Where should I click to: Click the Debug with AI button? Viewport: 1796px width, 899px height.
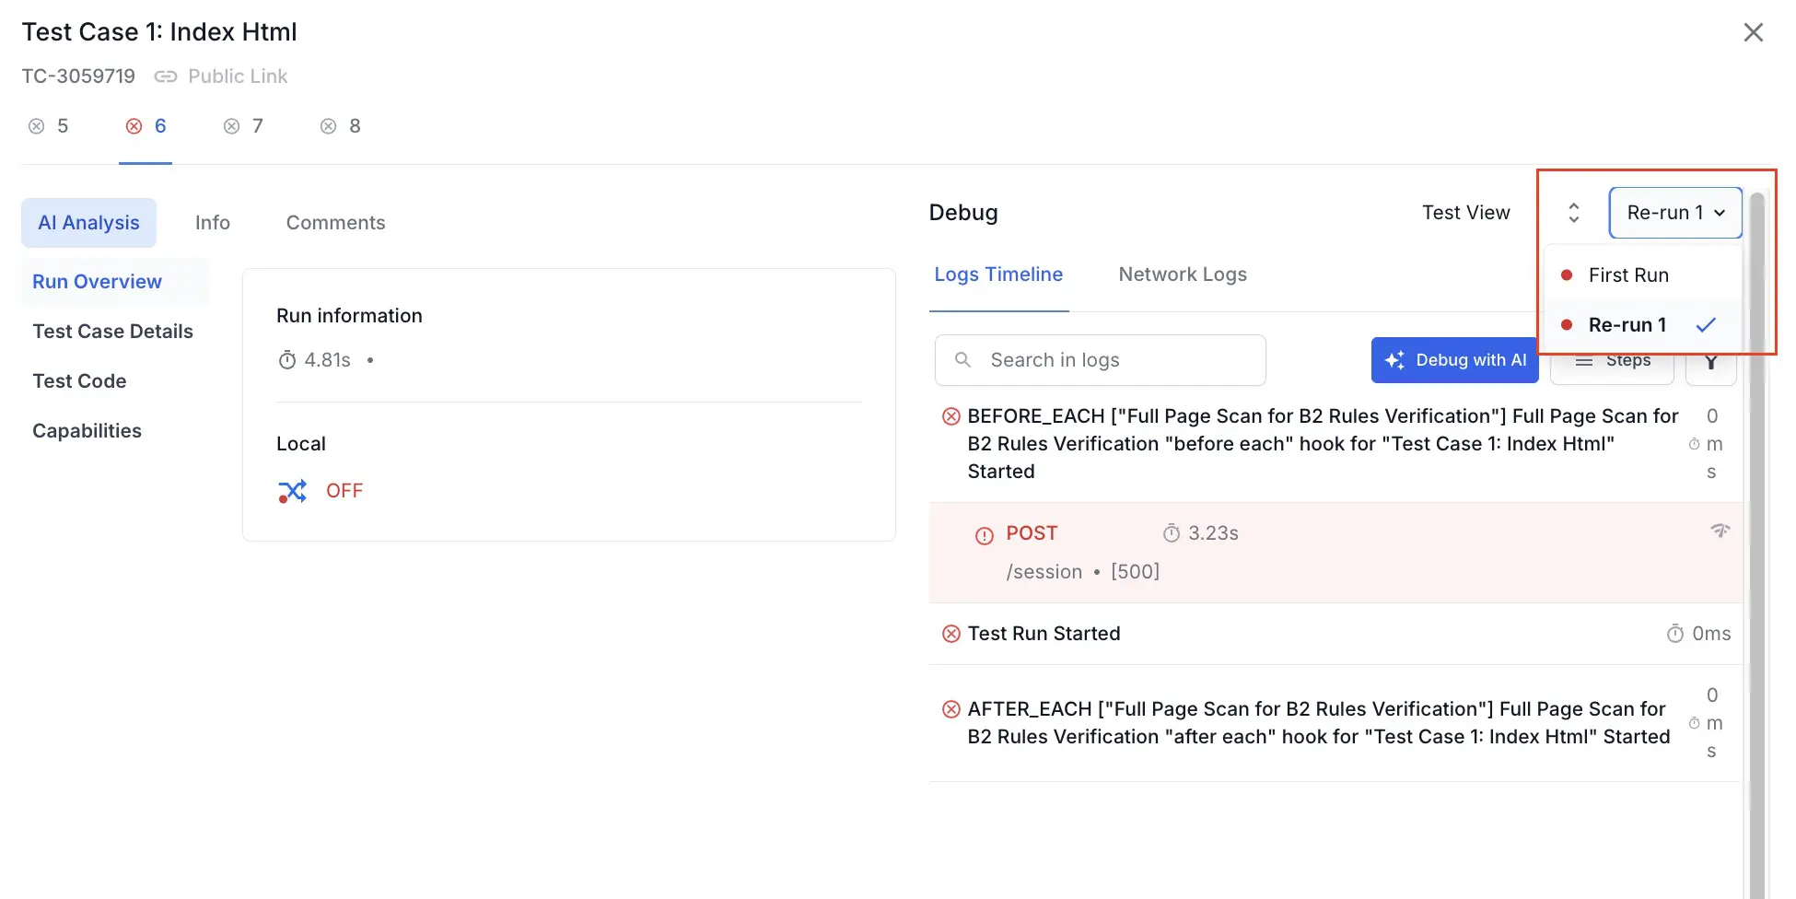click(x=1454, y=360)
